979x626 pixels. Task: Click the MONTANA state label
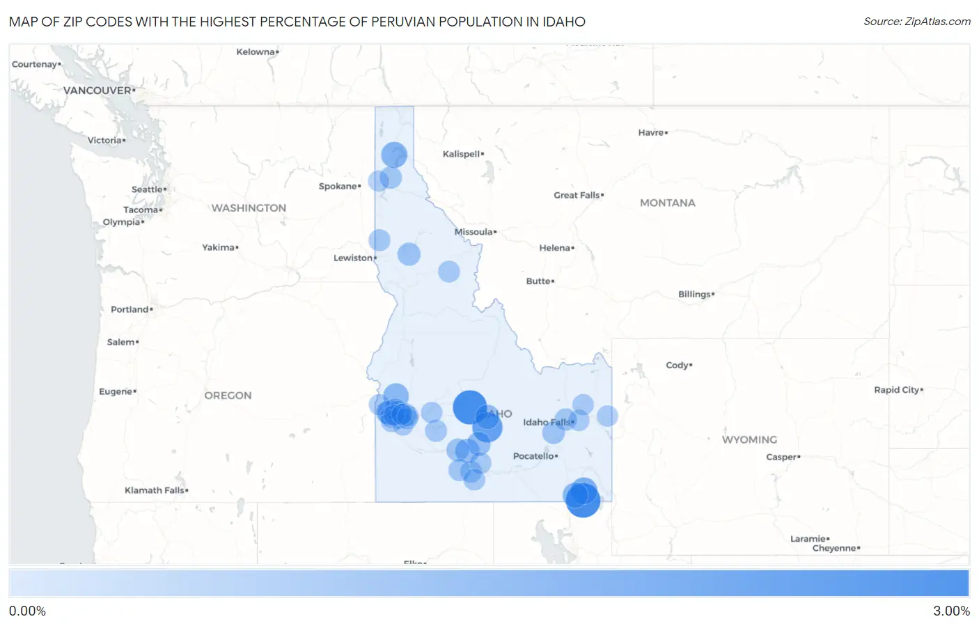click(x=668, y=203)
